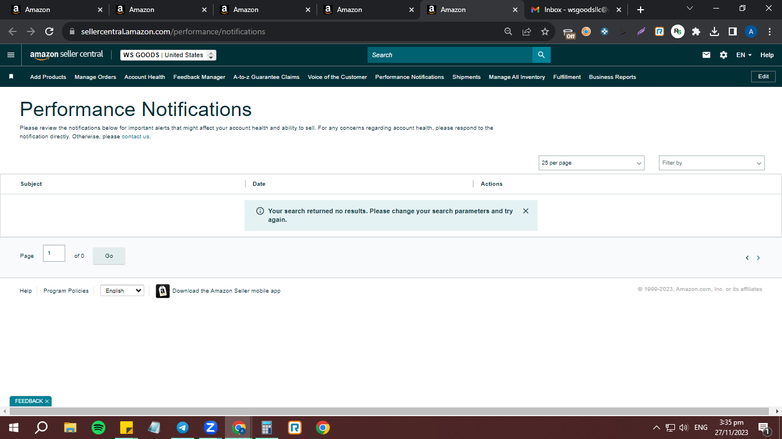Dismiss the no-results alert with X
The image size is (782, 439).
tap(526, 211)
